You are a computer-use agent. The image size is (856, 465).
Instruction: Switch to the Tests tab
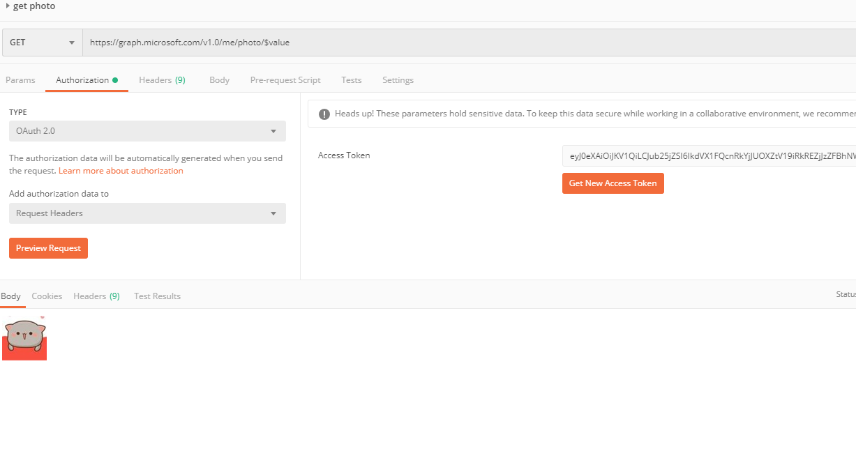pos(352,80)
